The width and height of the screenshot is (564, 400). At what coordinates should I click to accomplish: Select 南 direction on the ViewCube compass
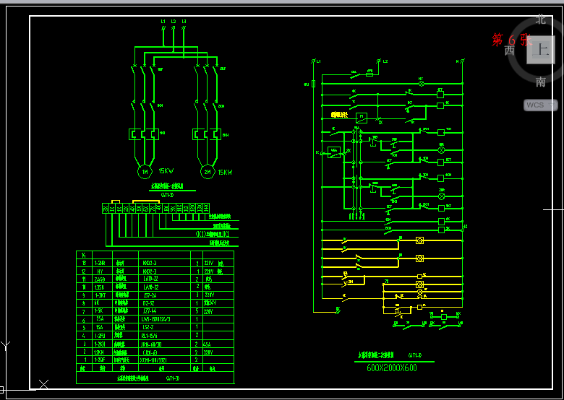tap(541, 82)
